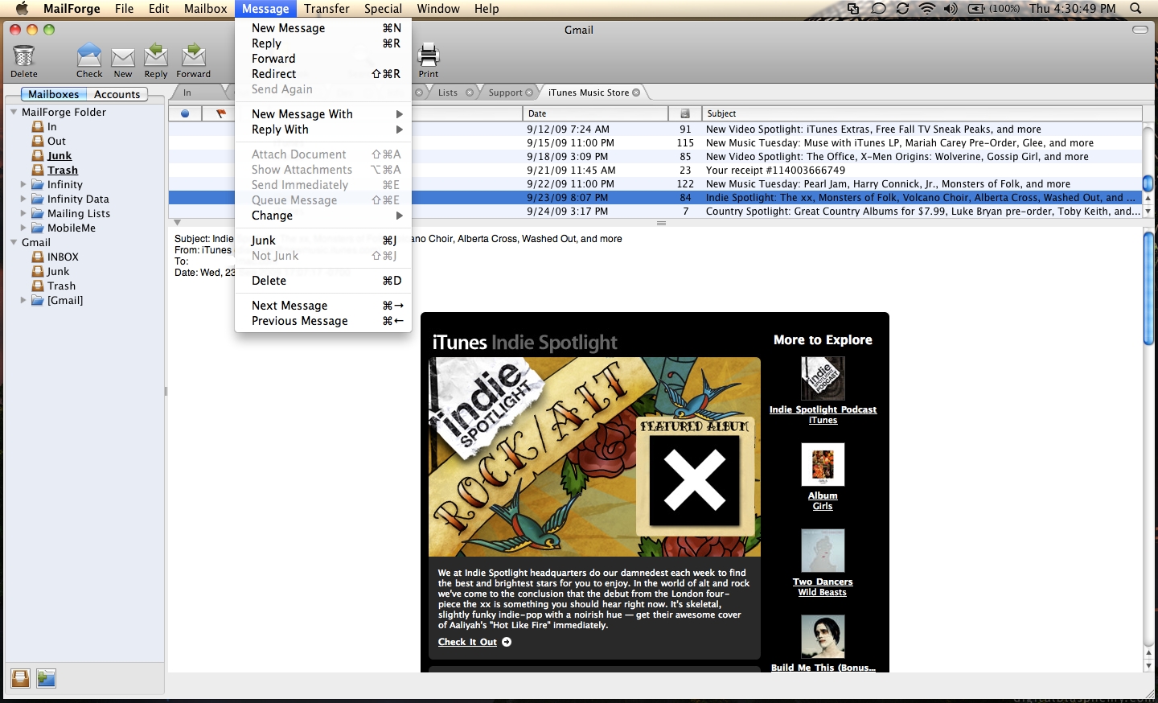Viewport: 1158px width, 703px height.
Task: Expand the [Gmail] folder
Action: pyautogui.click(x=23, y=300)
